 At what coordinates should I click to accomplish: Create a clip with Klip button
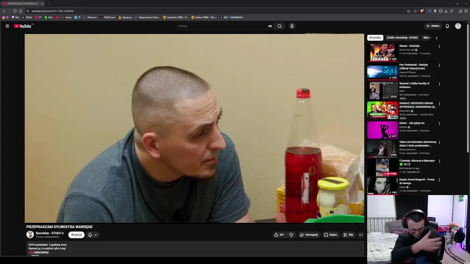point(348,235)
